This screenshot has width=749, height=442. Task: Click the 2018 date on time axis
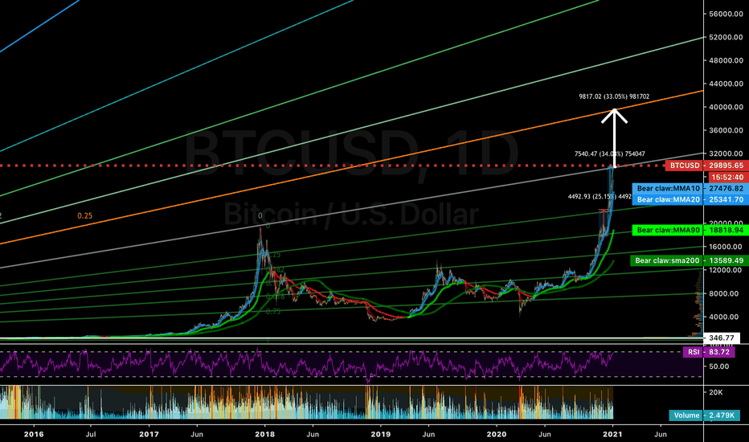click(264, 434)
